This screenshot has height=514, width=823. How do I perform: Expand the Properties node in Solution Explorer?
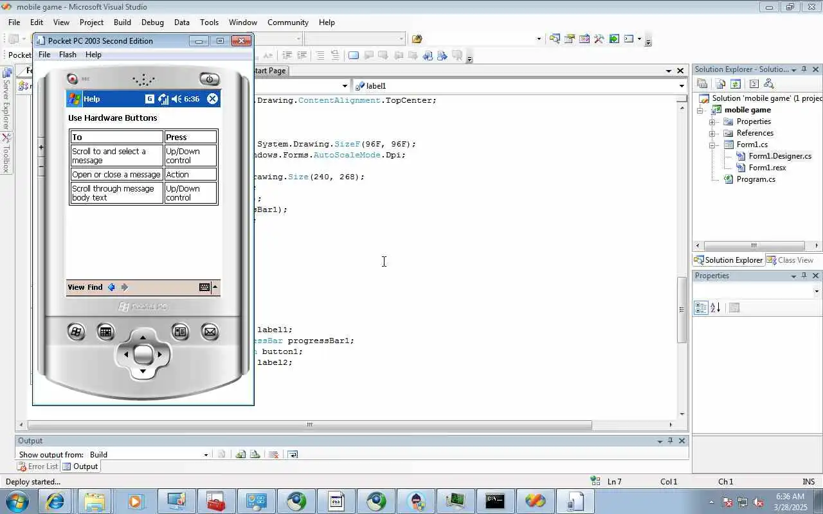[712, 121]
